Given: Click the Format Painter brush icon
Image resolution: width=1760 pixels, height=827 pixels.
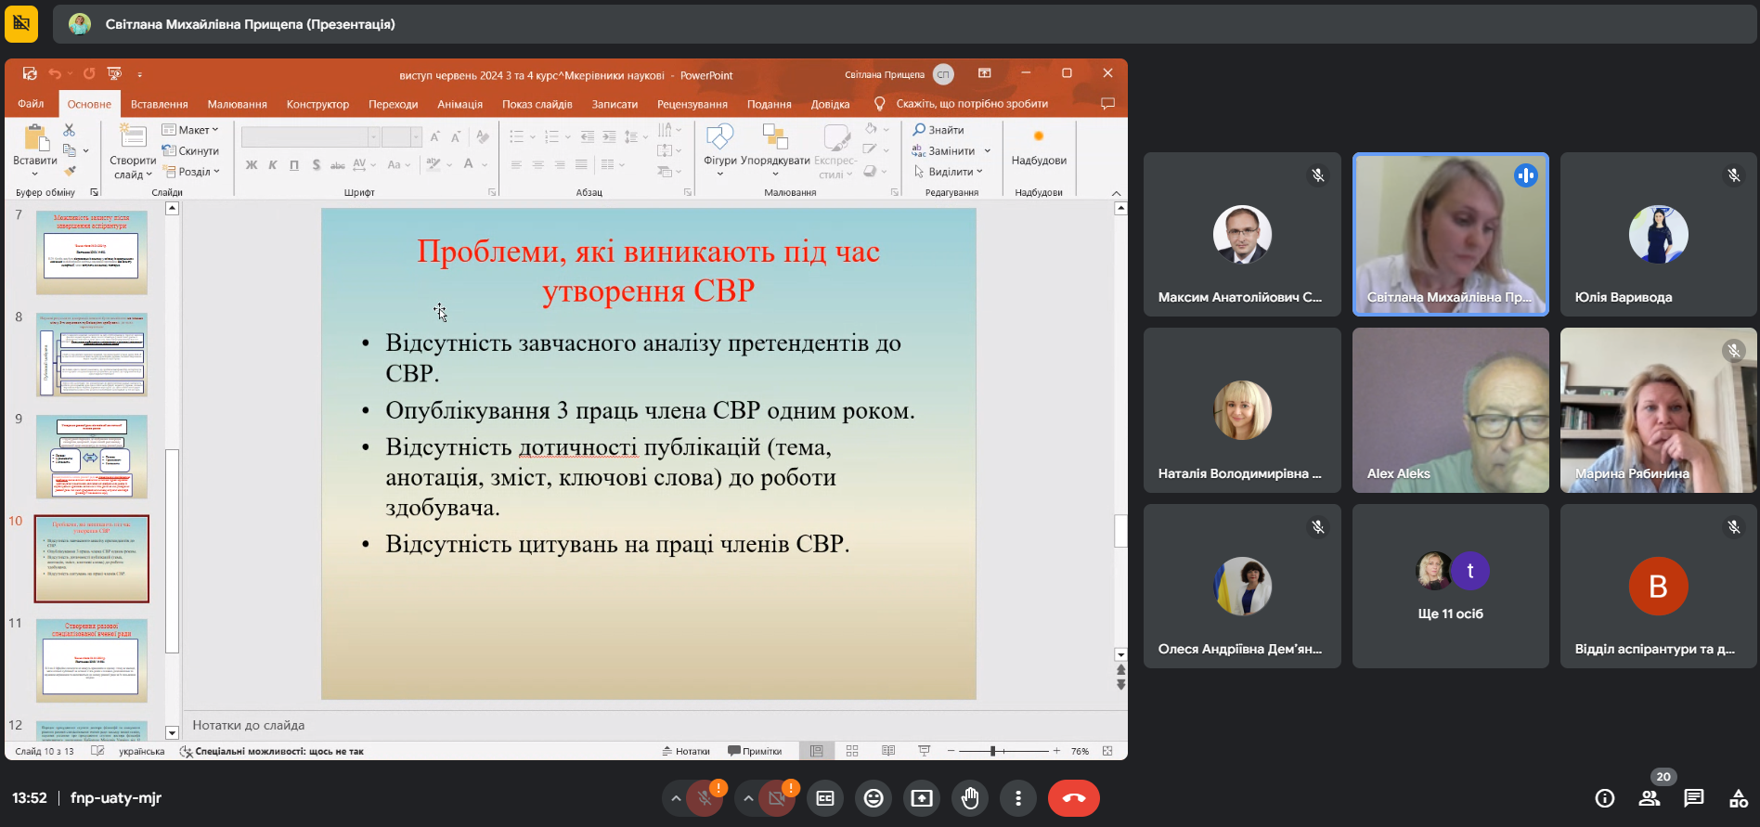Looking at the screenshot, I should click(x=70, y=171).
